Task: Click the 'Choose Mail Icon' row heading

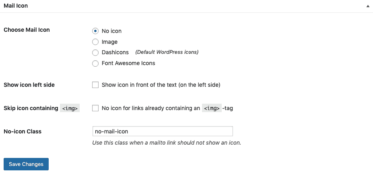Action: click(27, 30)
